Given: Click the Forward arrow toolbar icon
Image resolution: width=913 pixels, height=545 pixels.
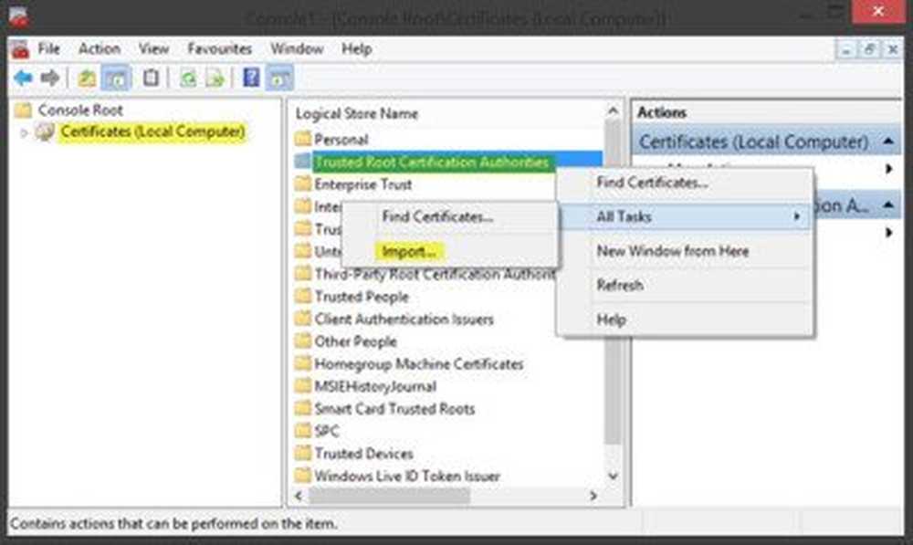Looking at the screenshot, I should tap(50, 78).
